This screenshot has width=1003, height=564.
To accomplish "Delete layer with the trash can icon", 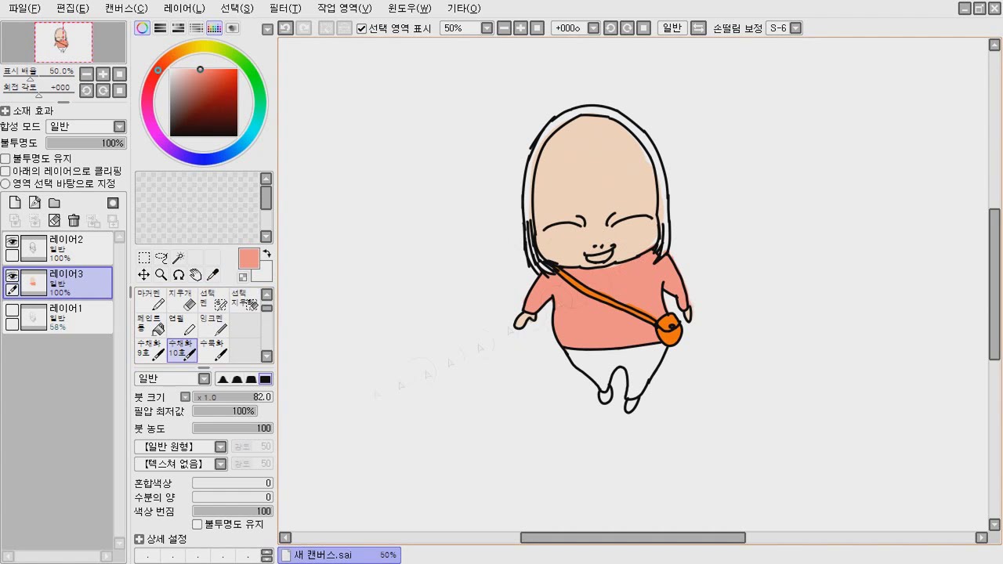I will 74,221.
